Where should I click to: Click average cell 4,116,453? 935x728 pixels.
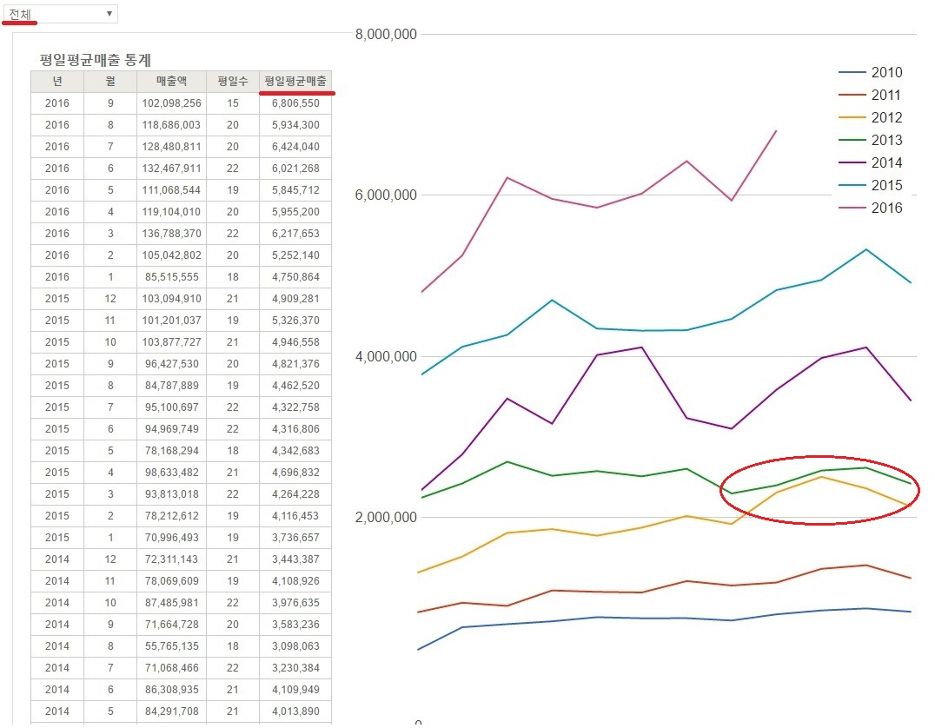click(x=295, y=516)
